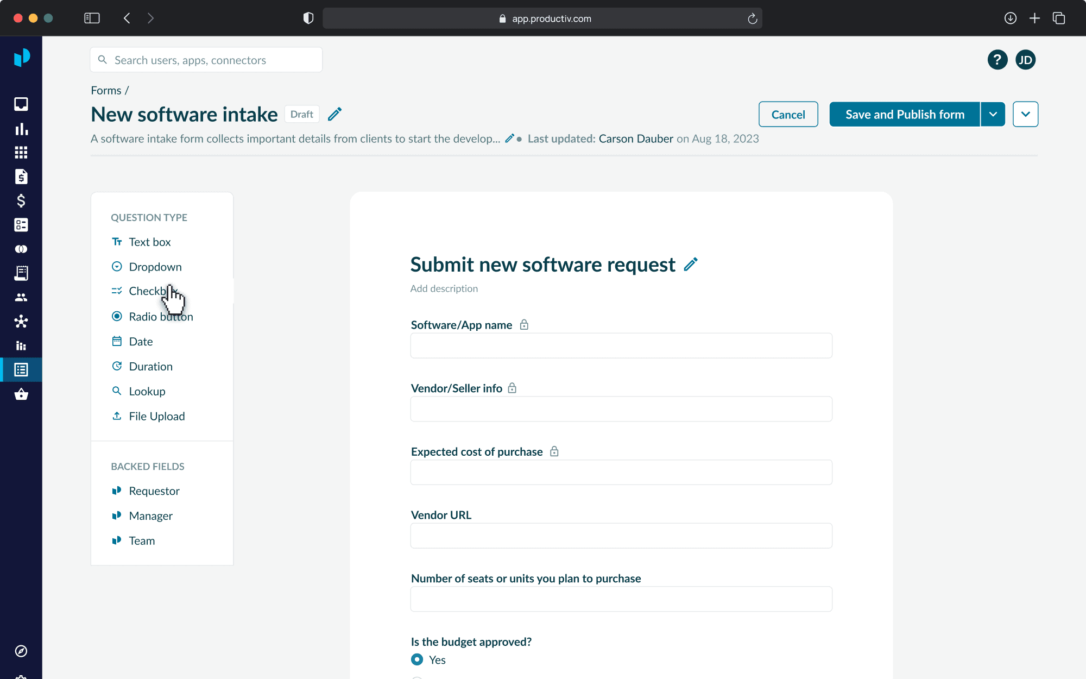Open the small columns chart sidebar icon
This screenshot has height=679, width=1086.
pos(21,345)
